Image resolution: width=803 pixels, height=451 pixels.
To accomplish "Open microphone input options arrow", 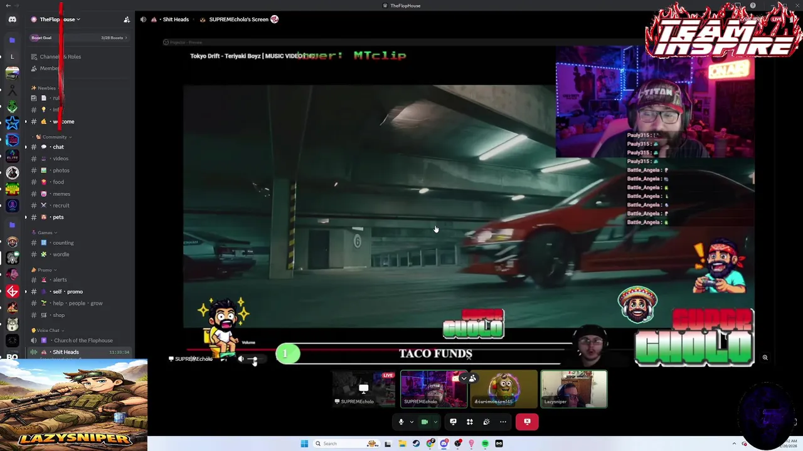I will coord(412,422).
